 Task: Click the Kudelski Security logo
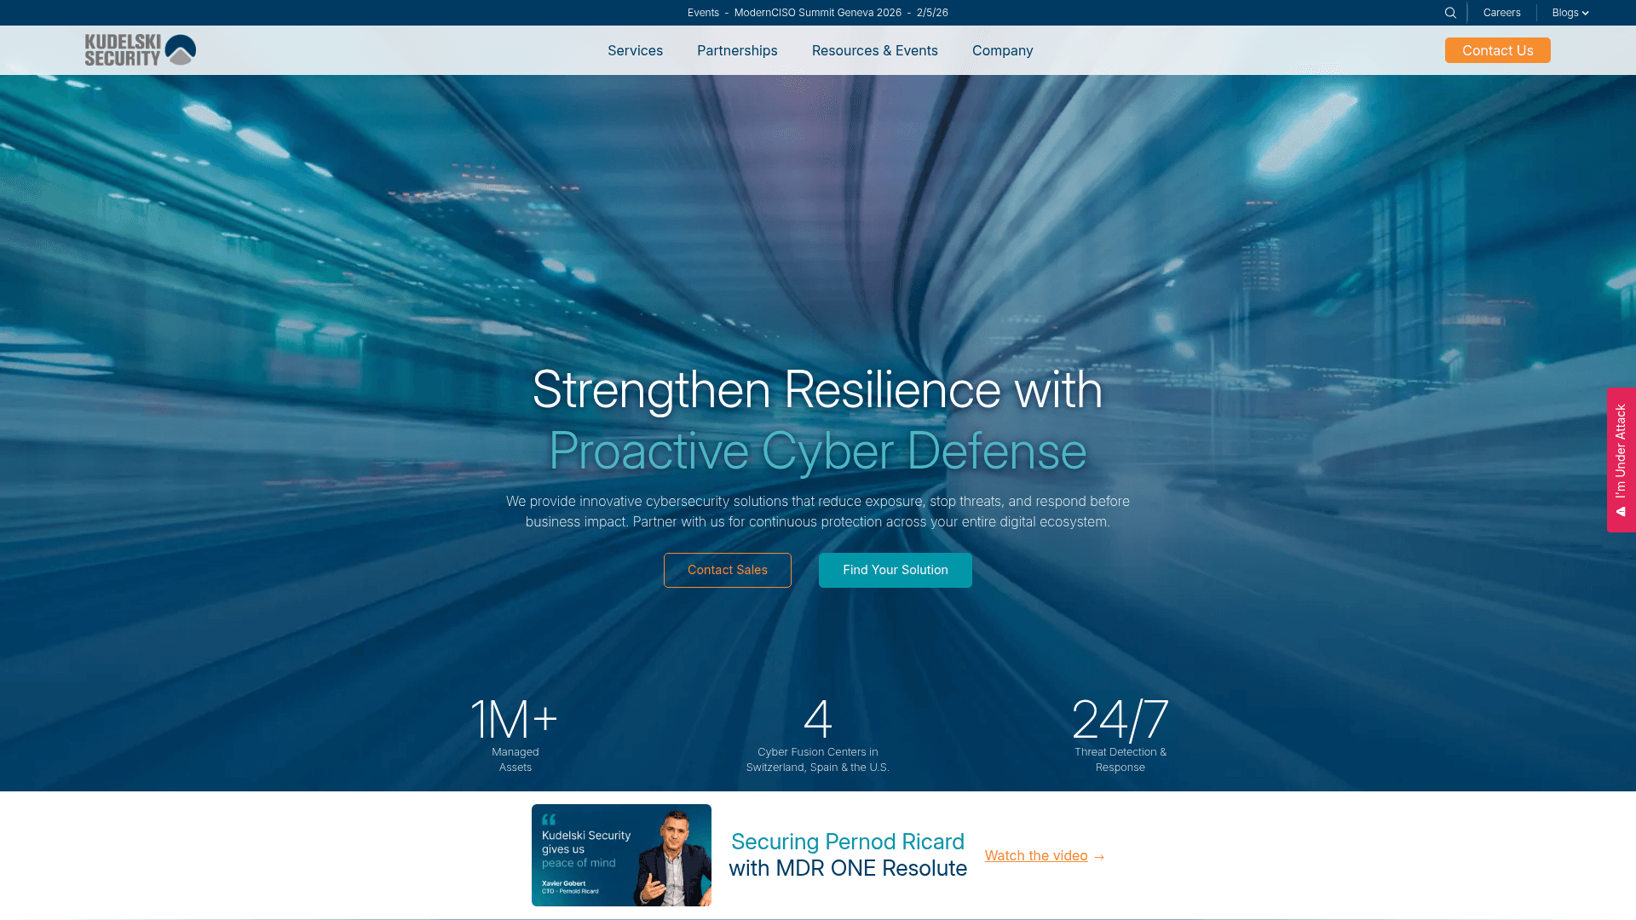point(139,49)
